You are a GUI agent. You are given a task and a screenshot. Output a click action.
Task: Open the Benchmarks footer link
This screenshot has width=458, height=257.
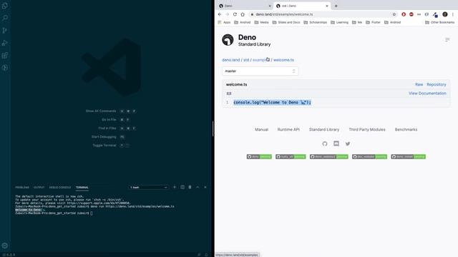pos(406,130)
